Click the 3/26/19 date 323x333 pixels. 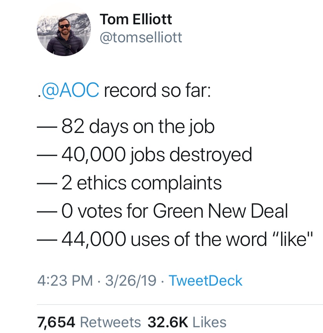[131, 280]
